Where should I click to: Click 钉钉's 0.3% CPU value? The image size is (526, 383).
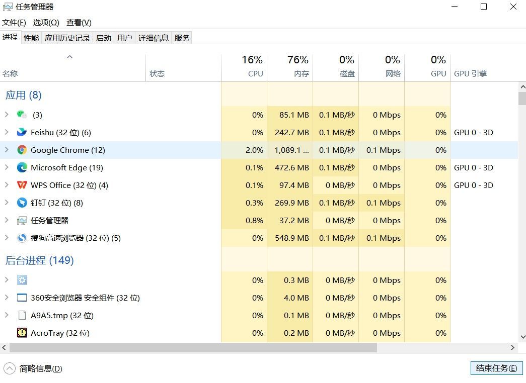254,203
